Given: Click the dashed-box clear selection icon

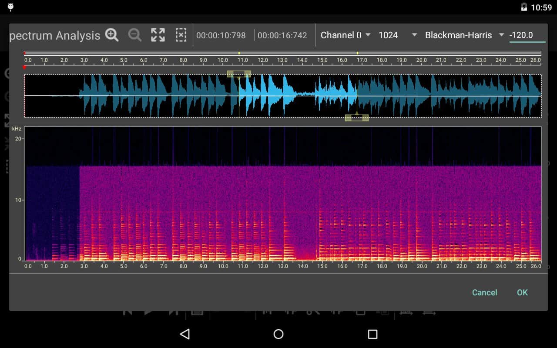Looking at the screenshot, I should pyautogui.click(x=181, y=35).
